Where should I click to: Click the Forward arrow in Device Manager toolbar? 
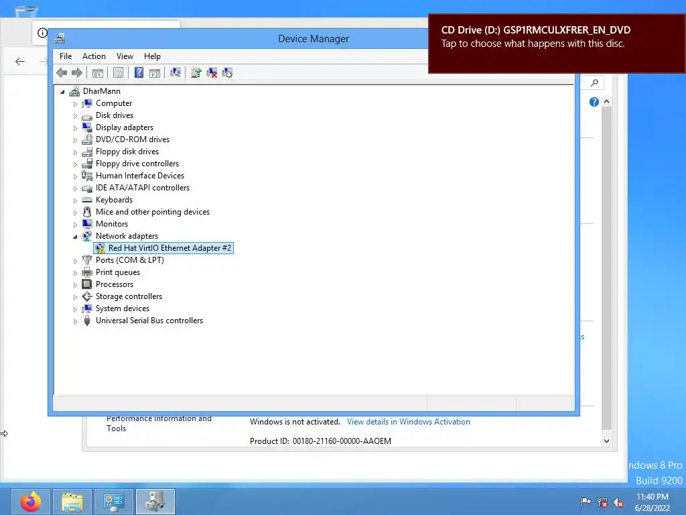click(76, 72)
